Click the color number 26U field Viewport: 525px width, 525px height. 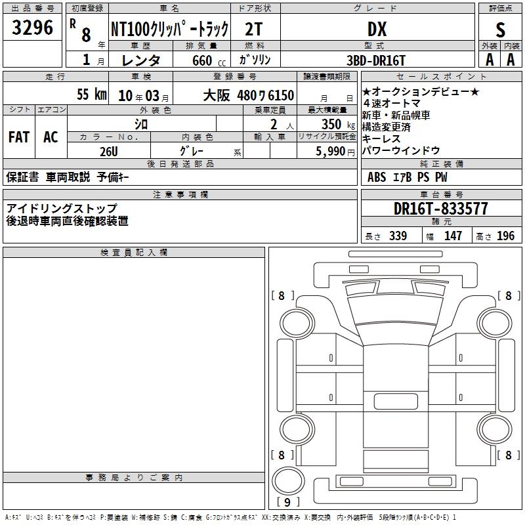(108, 150)
